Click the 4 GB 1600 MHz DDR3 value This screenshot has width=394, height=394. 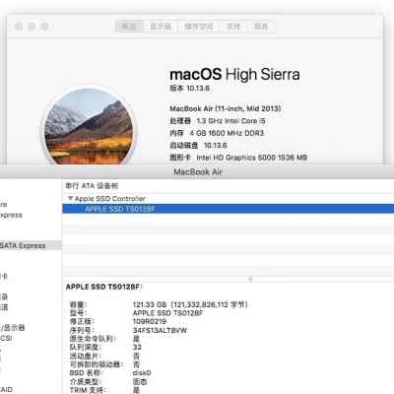[x=227, y=133]
